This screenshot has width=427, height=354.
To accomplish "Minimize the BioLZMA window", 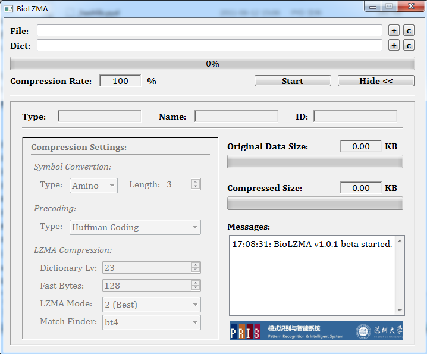I will tap(373, 7).
